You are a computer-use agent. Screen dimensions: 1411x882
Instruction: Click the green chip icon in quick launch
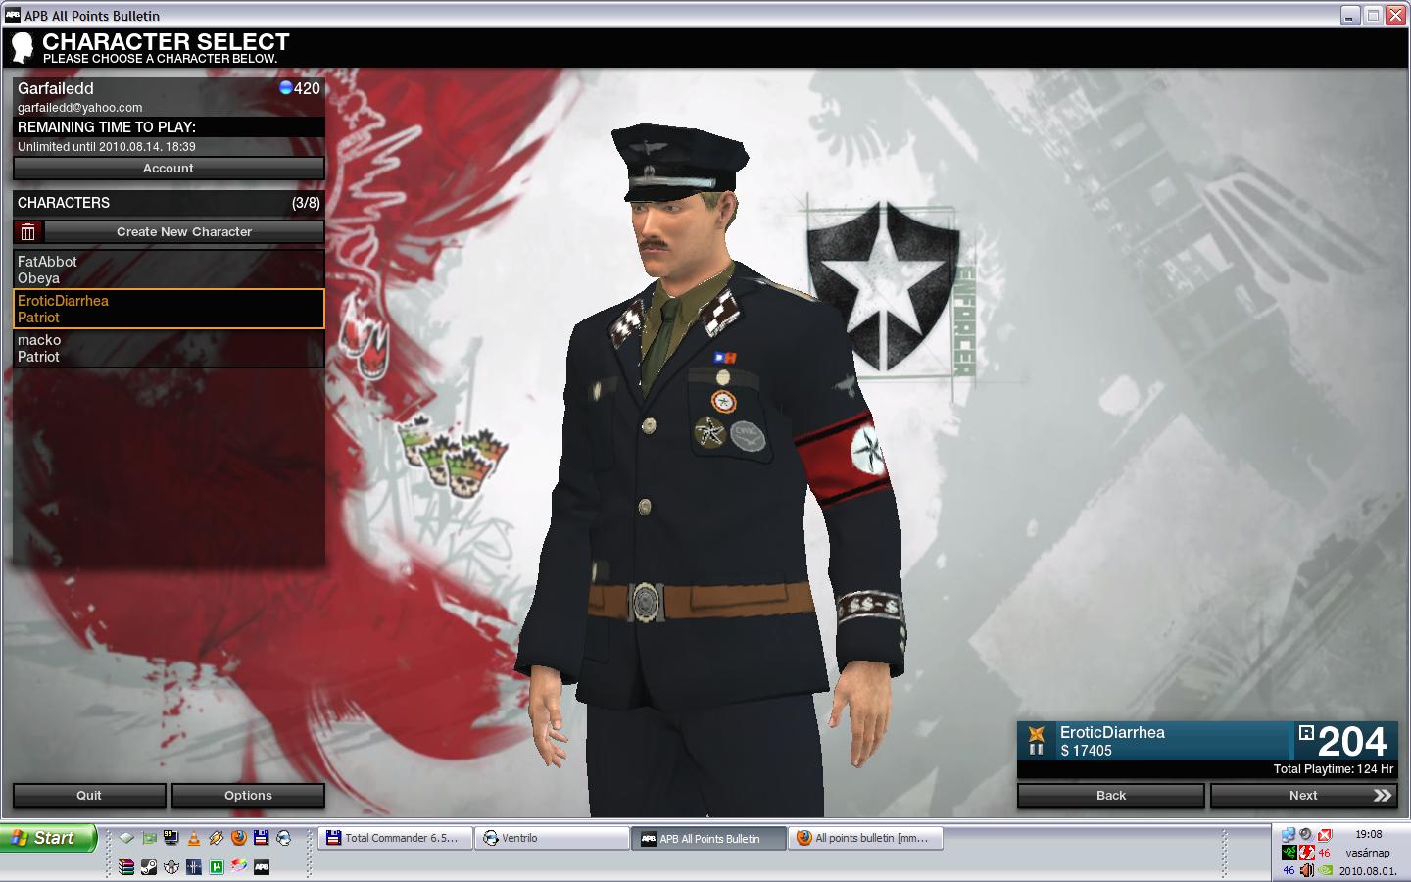point(149,838)
